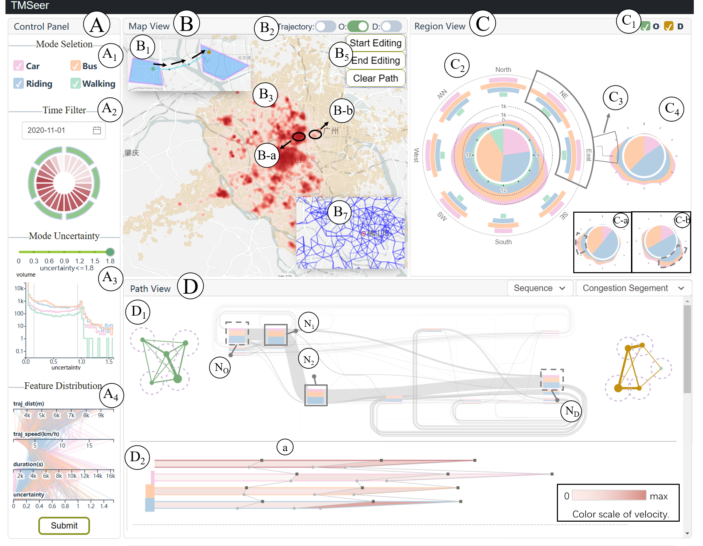Select the enlarged pie glyph beside East sector
Image resolution: width=703 pixels, height=546 pixels.
point(644,156)
